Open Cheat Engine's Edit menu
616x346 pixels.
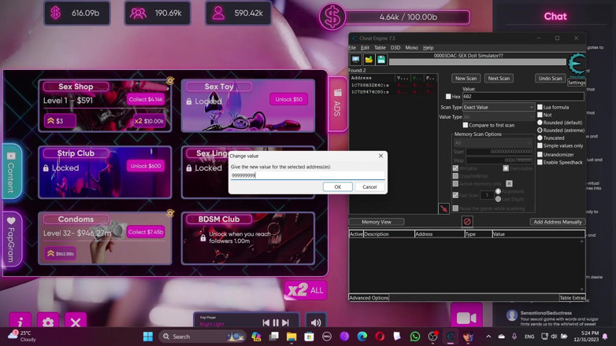click(365, 47)
